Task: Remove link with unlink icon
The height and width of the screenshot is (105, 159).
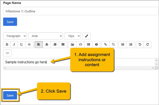Action: (113, 44)
